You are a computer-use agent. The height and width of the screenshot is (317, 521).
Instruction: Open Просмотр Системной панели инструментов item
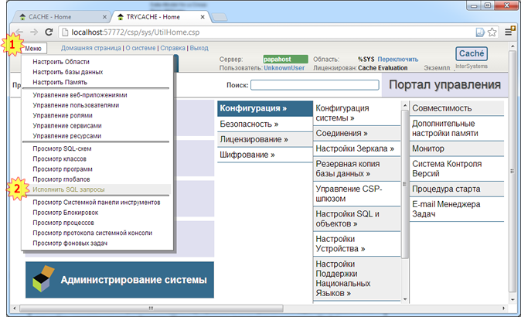(x=97, y=203)
